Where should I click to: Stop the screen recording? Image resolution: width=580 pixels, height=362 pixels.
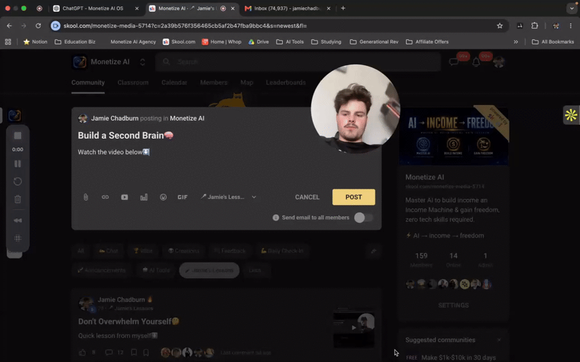(x=18, y=136)
